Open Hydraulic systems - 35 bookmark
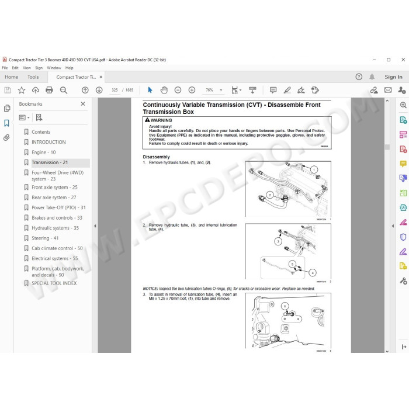 pos(55,228)
